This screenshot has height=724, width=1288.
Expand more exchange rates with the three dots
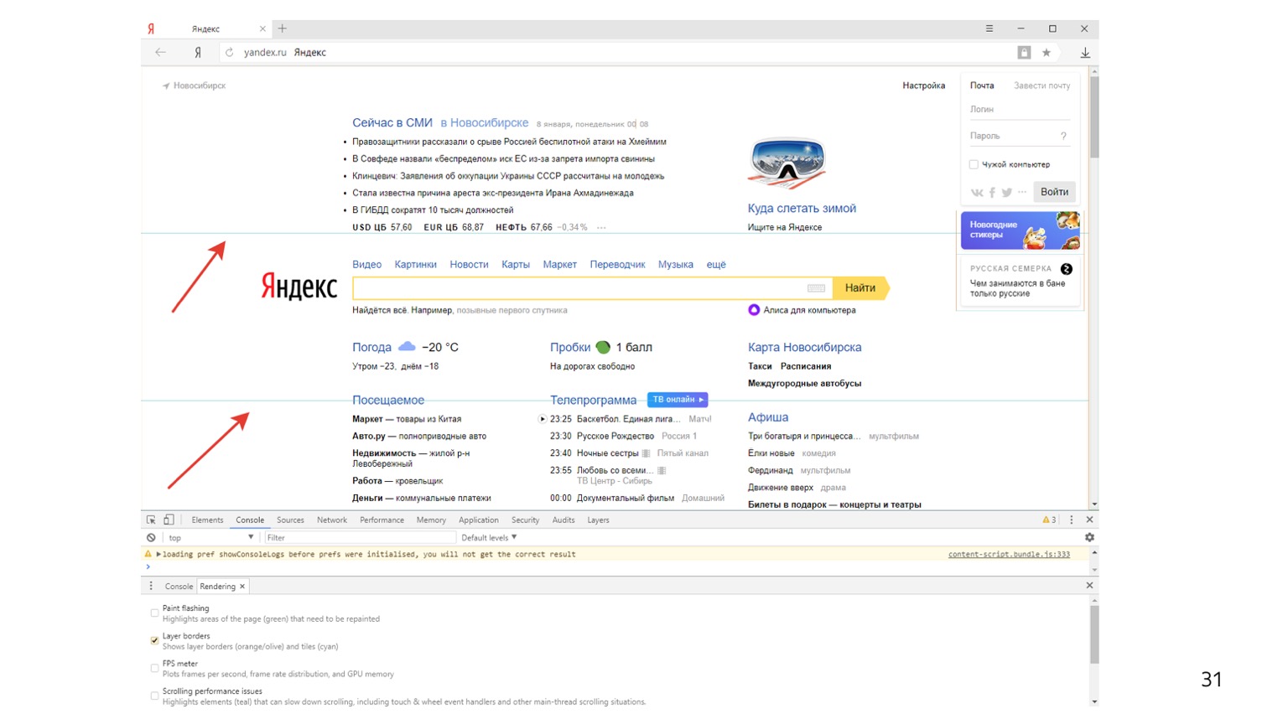coord(601,228)
